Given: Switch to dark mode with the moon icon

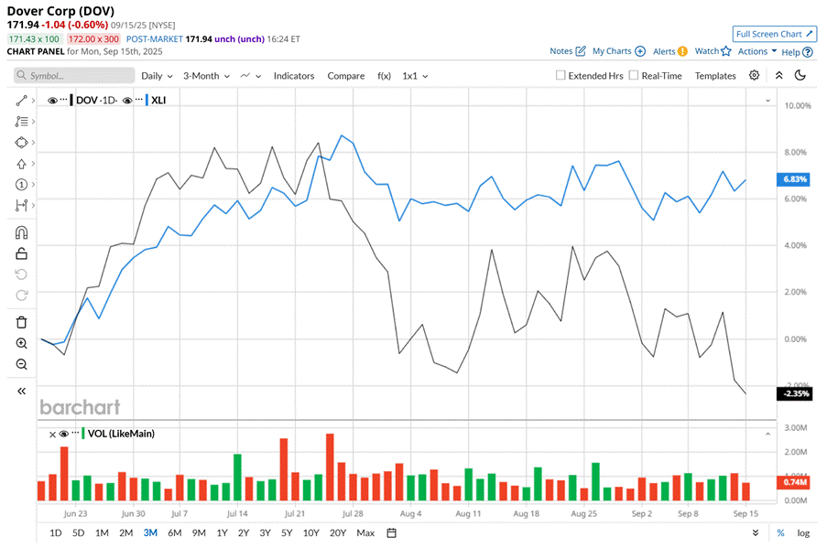Looking at the screenshot, I should [800, 75].
